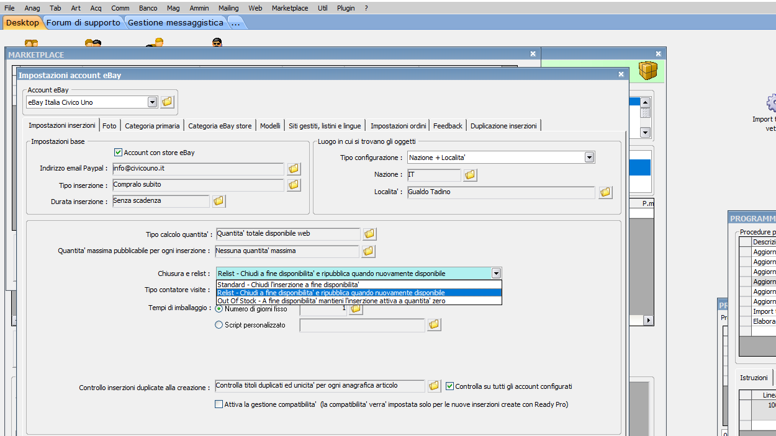Switch to Forum di supporto tab
This screenshot has width=776, height=436.
point(83,22)
